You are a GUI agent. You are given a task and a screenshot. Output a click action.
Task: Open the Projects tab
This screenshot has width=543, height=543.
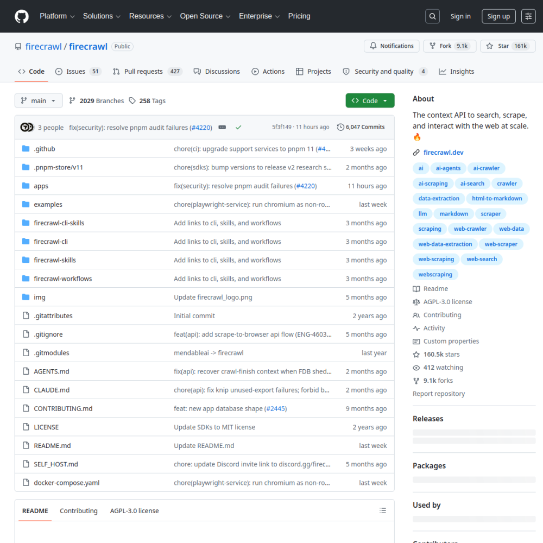(x=313, y=71)
